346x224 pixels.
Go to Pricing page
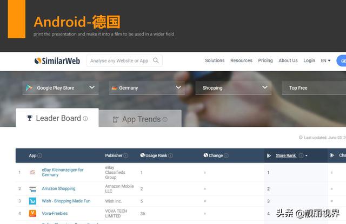pos(265,60)
